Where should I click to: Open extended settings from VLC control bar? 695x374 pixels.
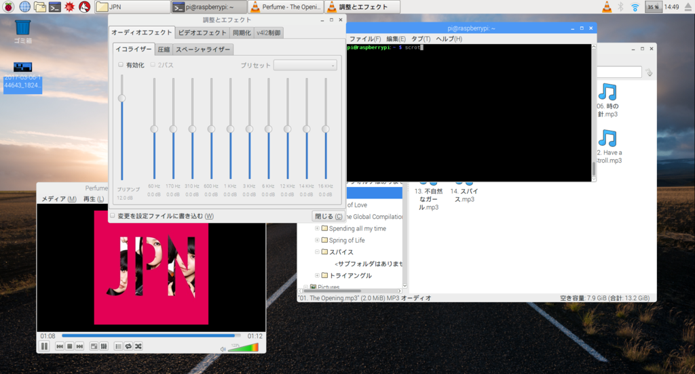click(104, 346)
